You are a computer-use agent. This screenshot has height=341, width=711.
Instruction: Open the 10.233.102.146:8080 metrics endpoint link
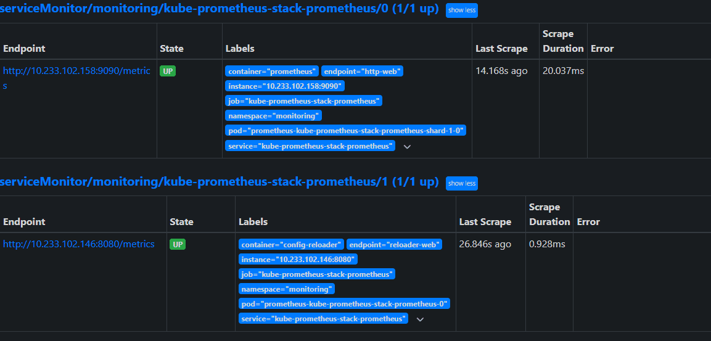tap(78, 244)
